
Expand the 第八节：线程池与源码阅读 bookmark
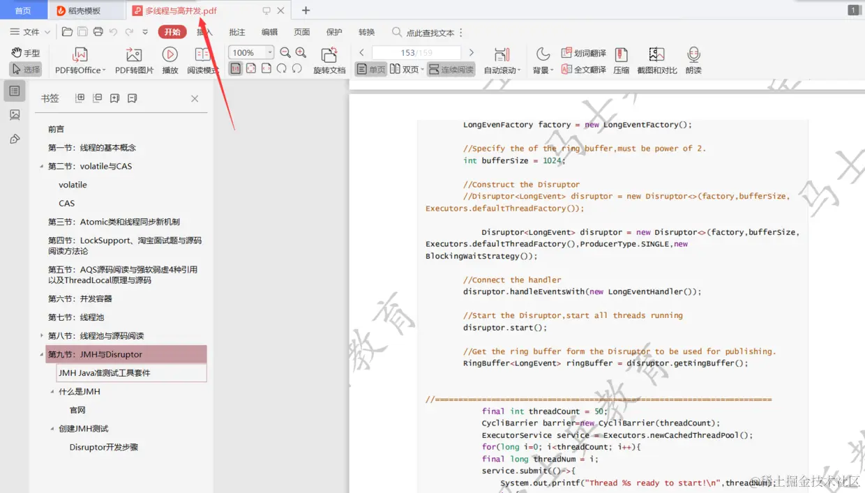pos(42,335)
